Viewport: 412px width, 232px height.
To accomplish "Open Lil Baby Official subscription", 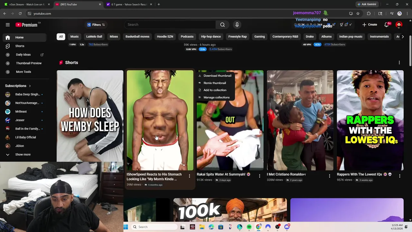I will 25,137.
